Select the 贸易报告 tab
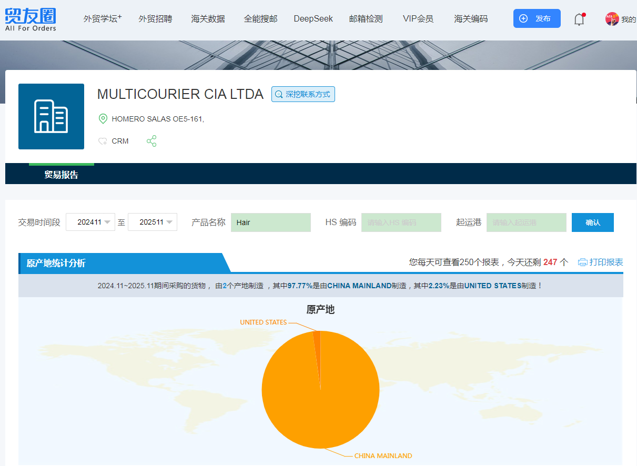 click(61, 175)
